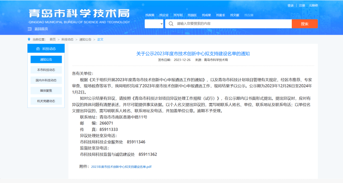Open the search category dropdown
The width and height of the screenshot is (343, 183).
click(x=154, y=24)
